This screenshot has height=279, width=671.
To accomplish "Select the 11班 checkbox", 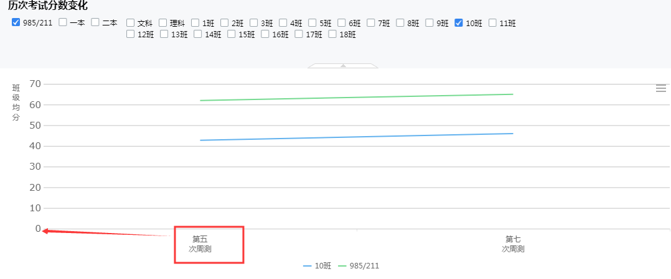I will pyautogui.click(x=492, y=22).
